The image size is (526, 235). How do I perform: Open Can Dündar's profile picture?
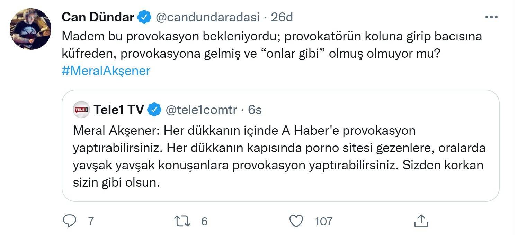tap(30, 29)
